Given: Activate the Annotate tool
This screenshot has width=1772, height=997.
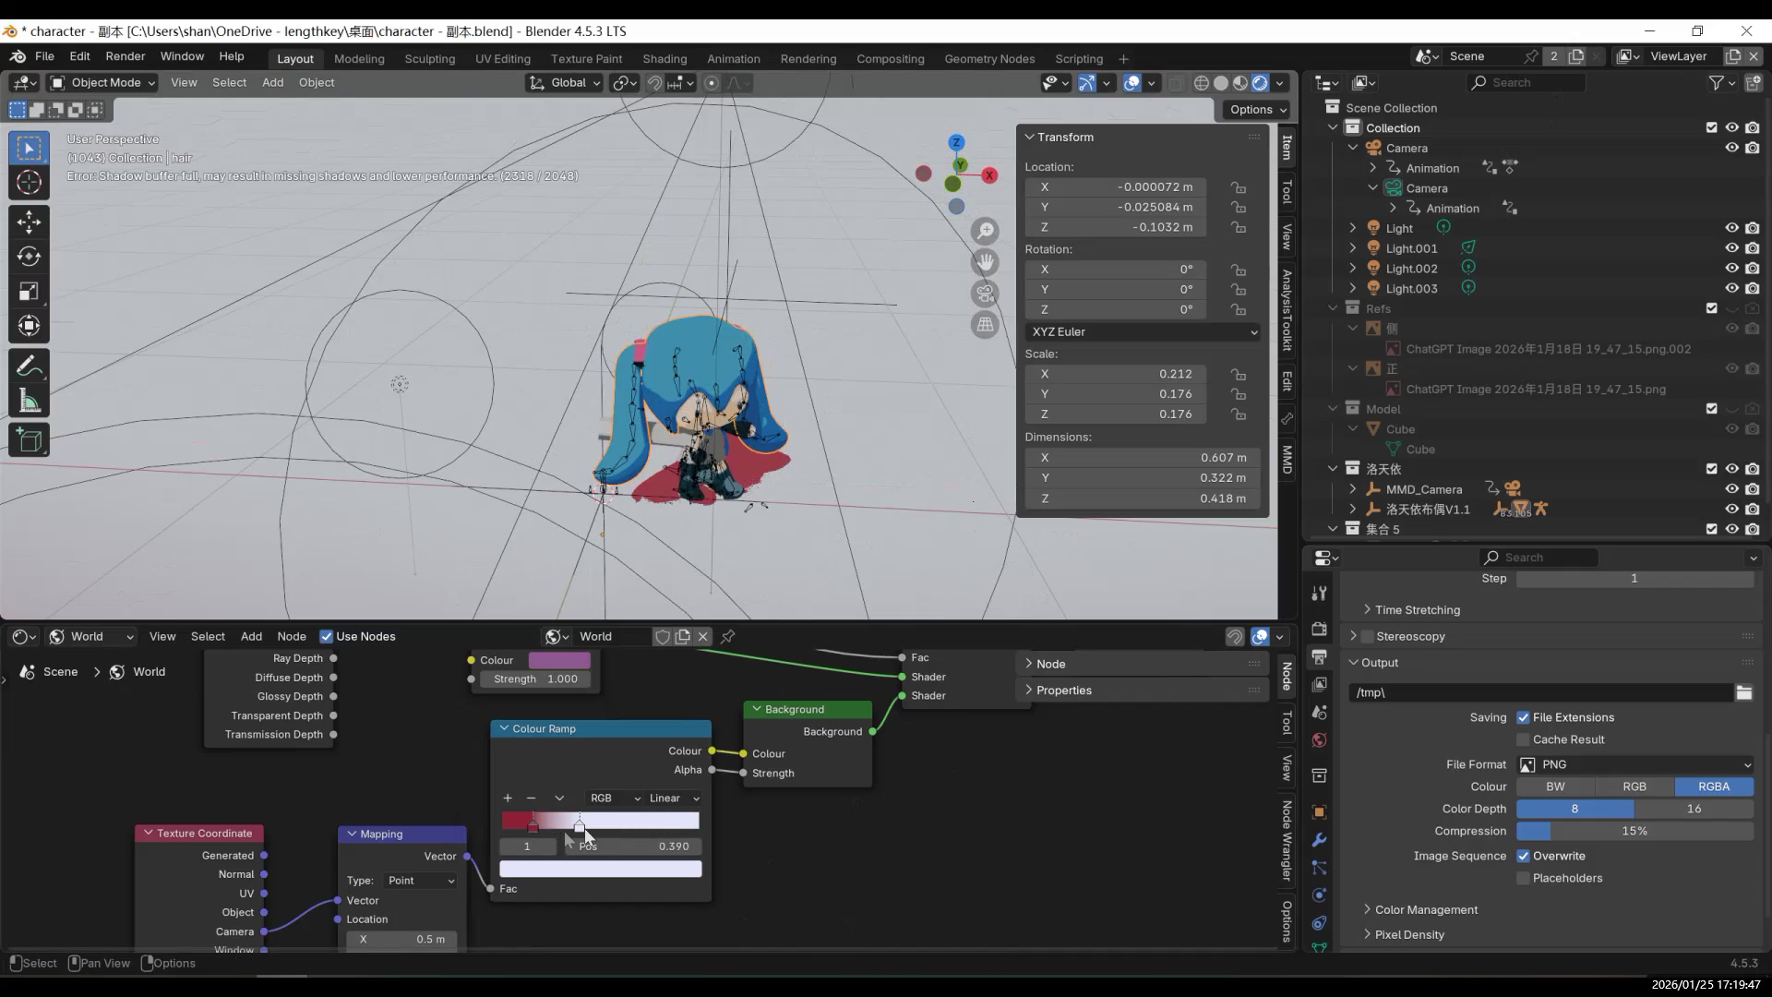Looking at the screenshot, I should click(x=29, y=366).
